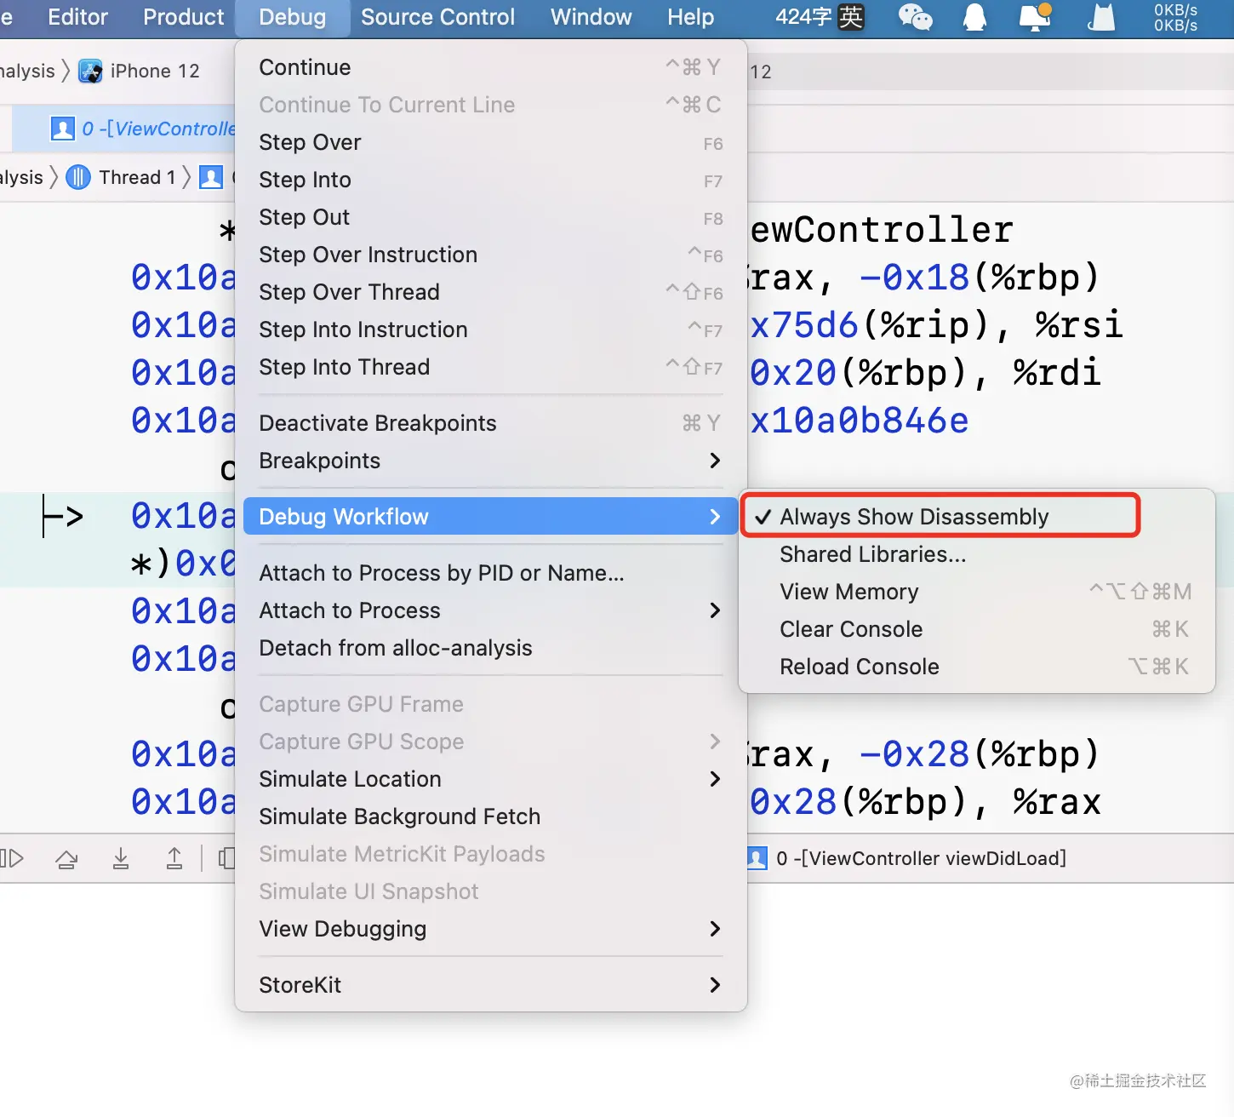Select Step Out in the Debug menu
This screenshot has height=1117, width=1234.
(490, 217)
